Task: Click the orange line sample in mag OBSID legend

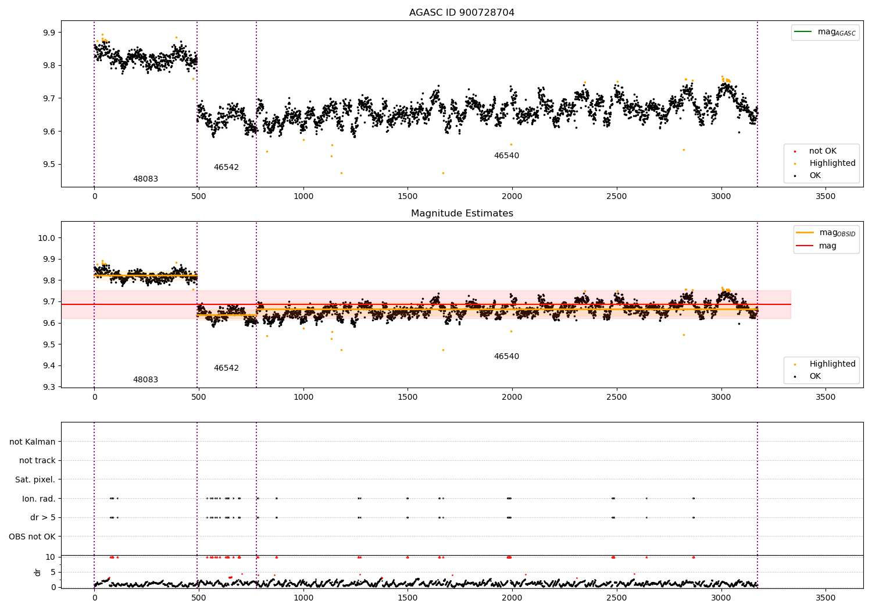Action: 805,233
